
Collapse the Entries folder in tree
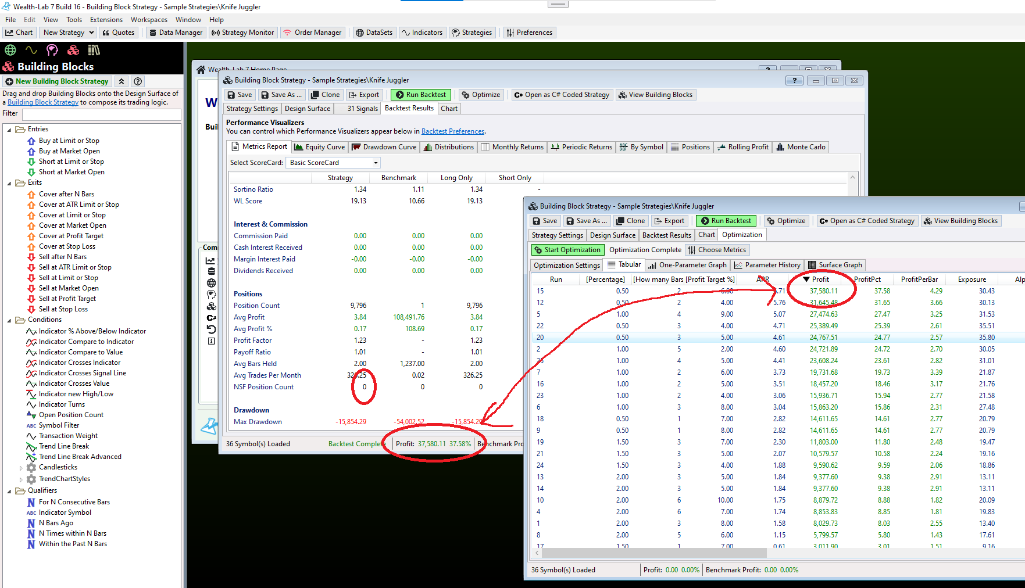click(x=9, y=130)
